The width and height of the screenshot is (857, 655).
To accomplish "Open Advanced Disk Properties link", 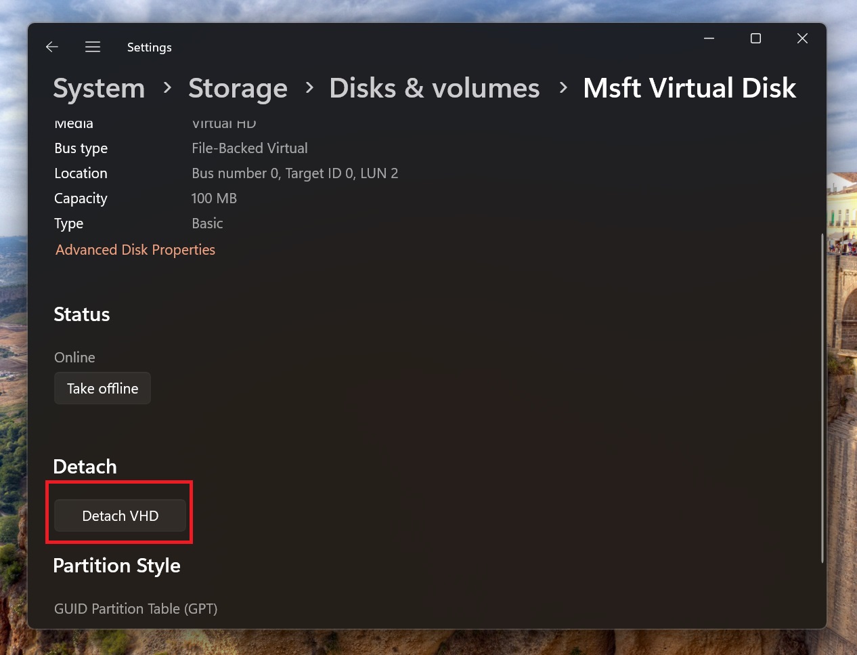I will pos(135,250).
